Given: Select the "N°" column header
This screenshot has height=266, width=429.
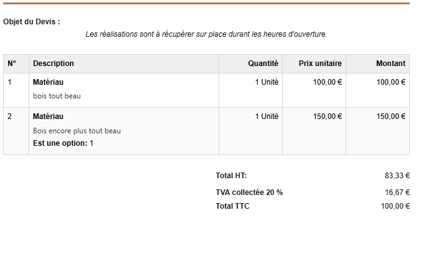Looking at the screenshot, I should (12, 64).
